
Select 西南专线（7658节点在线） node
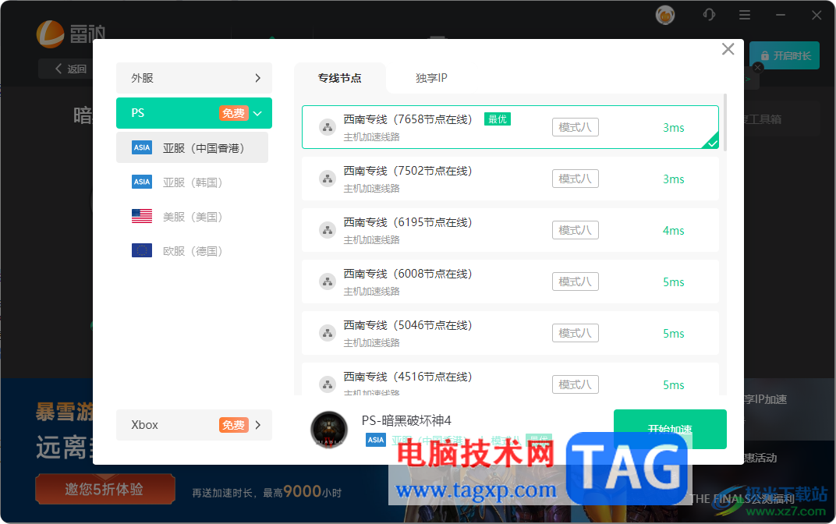pyautogui.click(x=510, y=127)
